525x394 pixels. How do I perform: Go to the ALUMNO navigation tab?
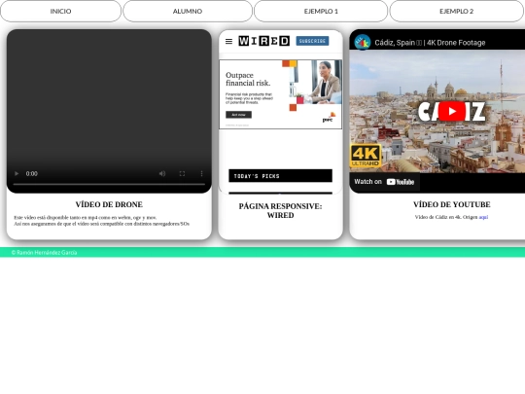(x=188, y=11)
